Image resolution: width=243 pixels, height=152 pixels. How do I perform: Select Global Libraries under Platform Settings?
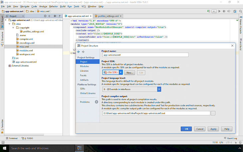click(88, 93)
